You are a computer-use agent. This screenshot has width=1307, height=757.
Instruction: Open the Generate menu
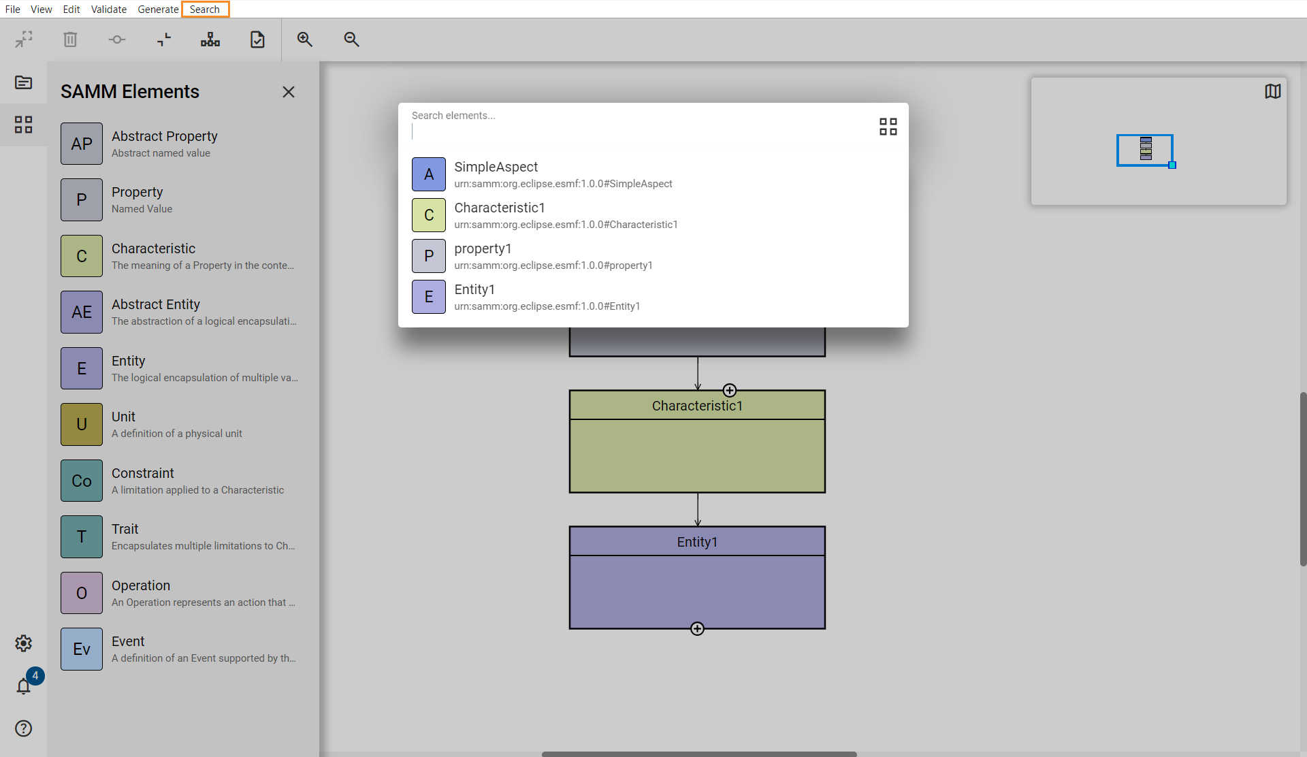[x=158, y=10]
